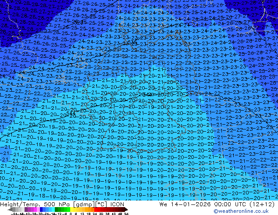This screenshot has height=215, width=278.
Task: Click the "Height/Temp. 500 hPa" map title
Action: (36, 204)
